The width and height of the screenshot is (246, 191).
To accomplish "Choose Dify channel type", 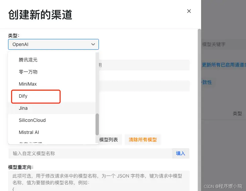I will (52, 96).
